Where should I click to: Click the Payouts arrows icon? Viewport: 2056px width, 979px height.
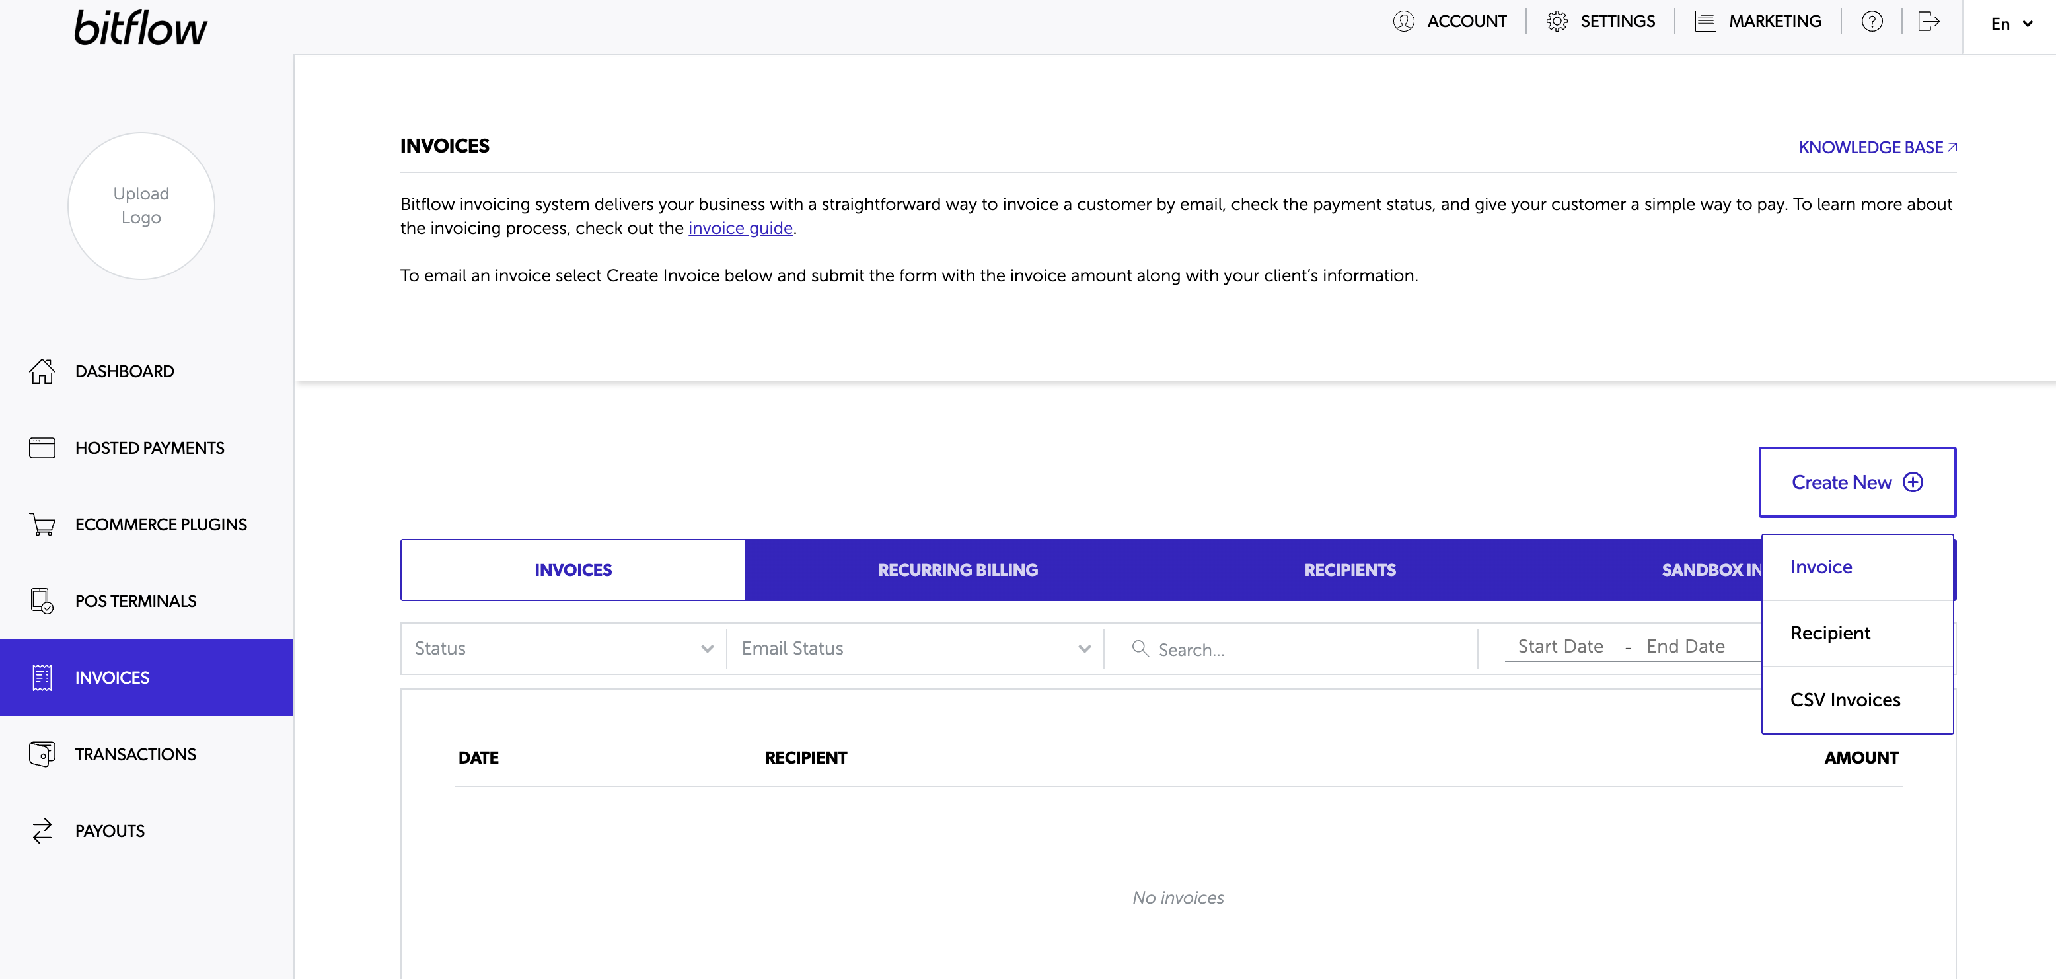[x=42, y=830]
